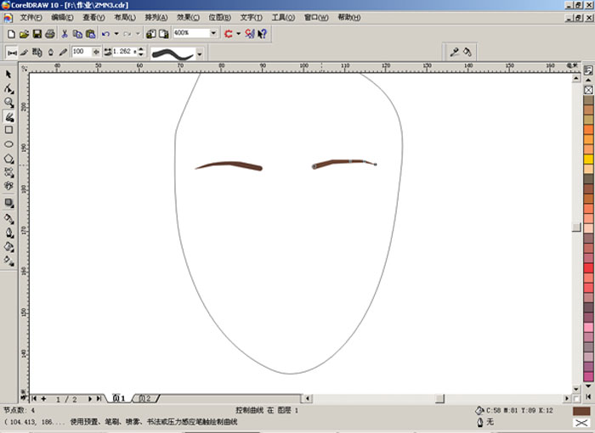The height and width of the screenshot is (433, 595).
Task: Toggle the Preset artistic media mode
Action: click(x=12, y=53)
